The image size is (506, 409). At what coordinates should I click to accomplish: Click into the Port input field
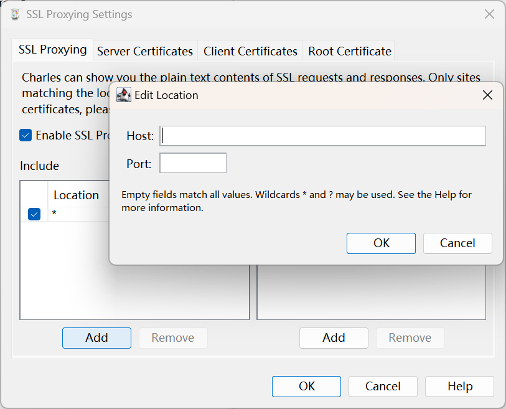click(x=193, y=163)
